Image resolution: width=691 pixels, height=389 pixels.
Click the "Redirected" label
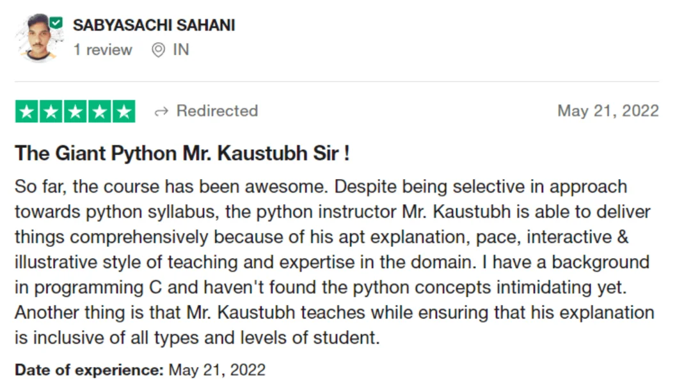(217, 111)
